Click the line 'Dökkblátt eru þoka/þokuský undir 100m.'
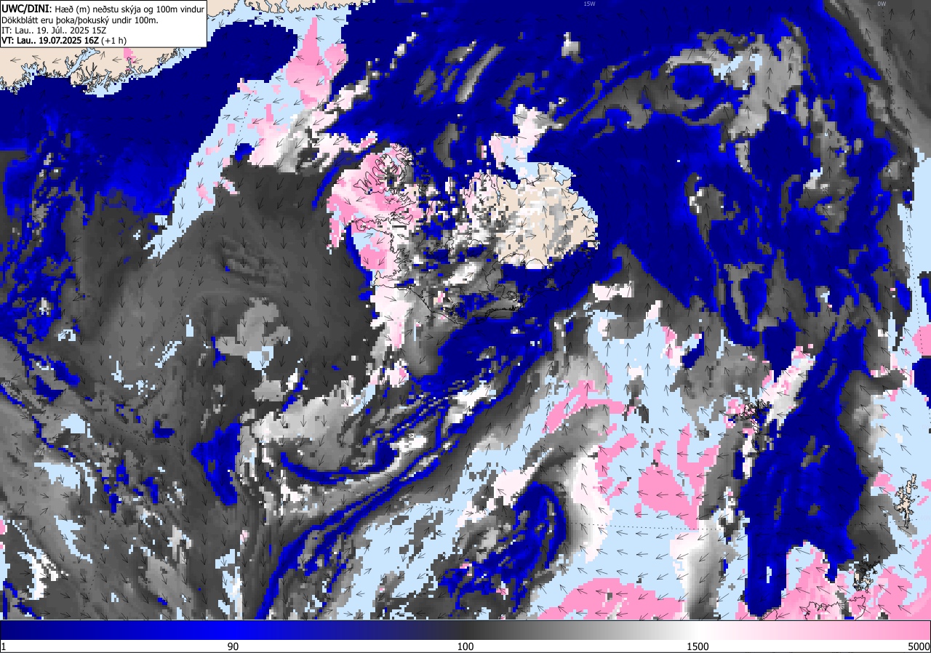 pyautogui.click(x=80, y=20)
